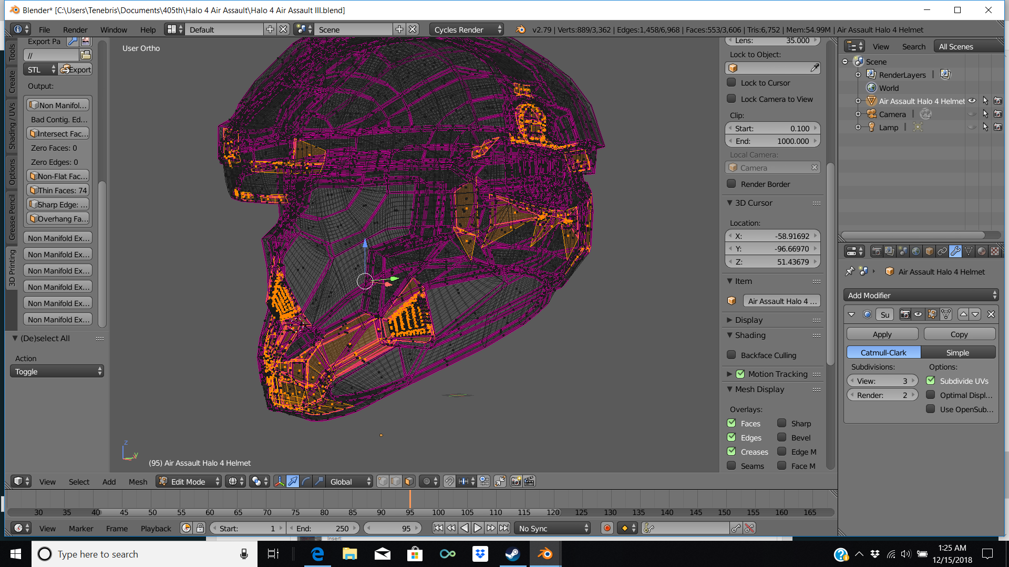
Task: Check Thin Faces: 74
Action: tap(58, 190)
